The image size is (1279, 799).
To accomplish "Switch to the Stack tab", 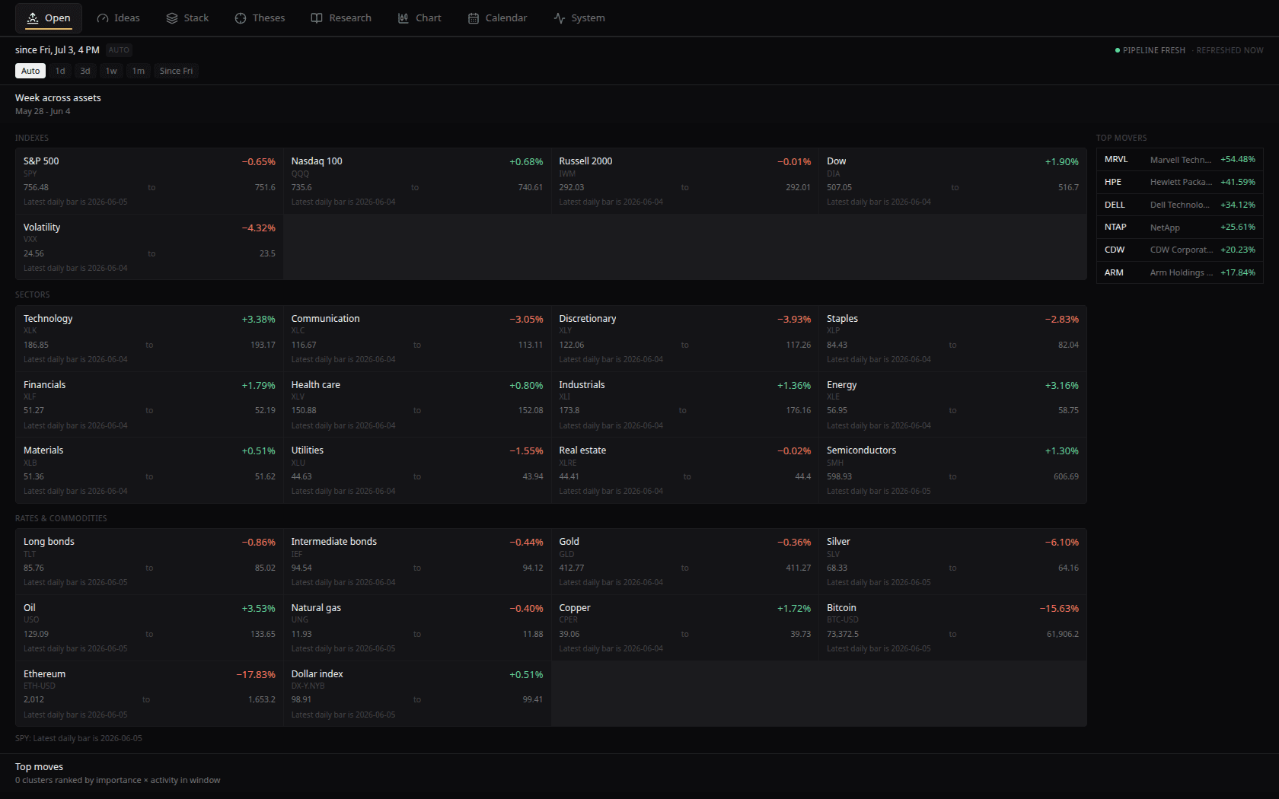I will tap(187, 18).
